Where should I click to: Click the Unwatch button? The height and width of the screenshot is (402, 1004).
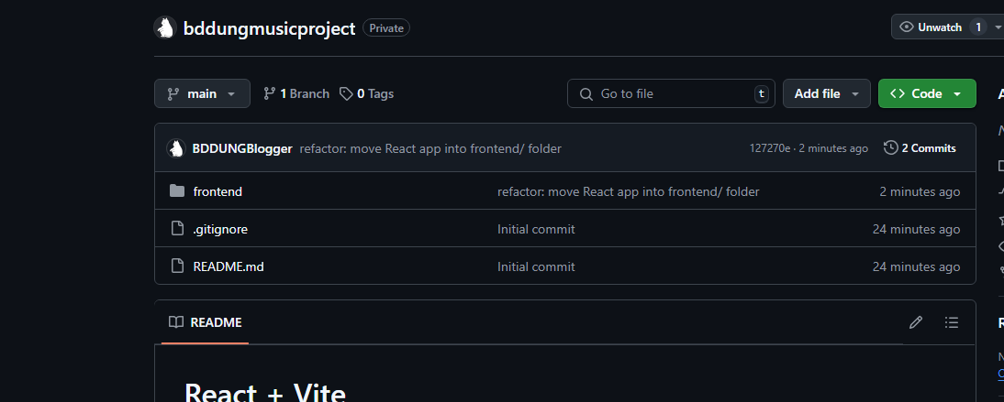[940, 27]
